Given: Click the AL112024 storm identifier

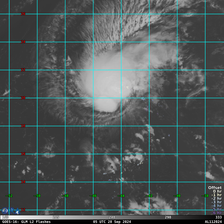Looking at the screenshot, I should point(213,222).
